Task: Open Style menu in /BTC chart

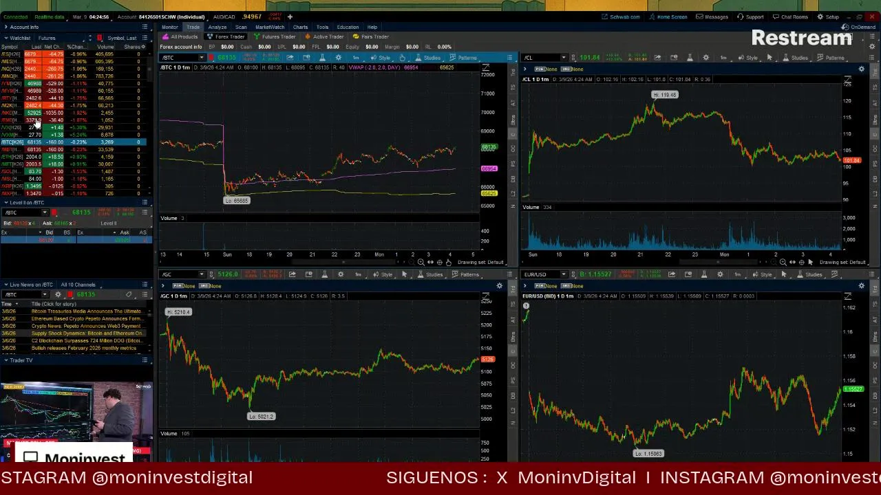Action: point(381,58)
